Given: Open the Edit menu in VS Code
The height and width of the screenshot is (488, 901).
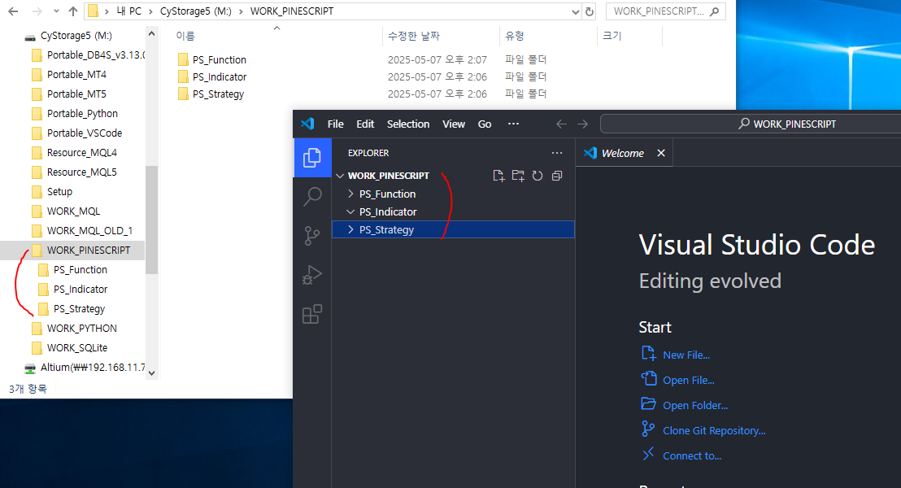Looking at the screenshot, I should (x=365, y=124).
